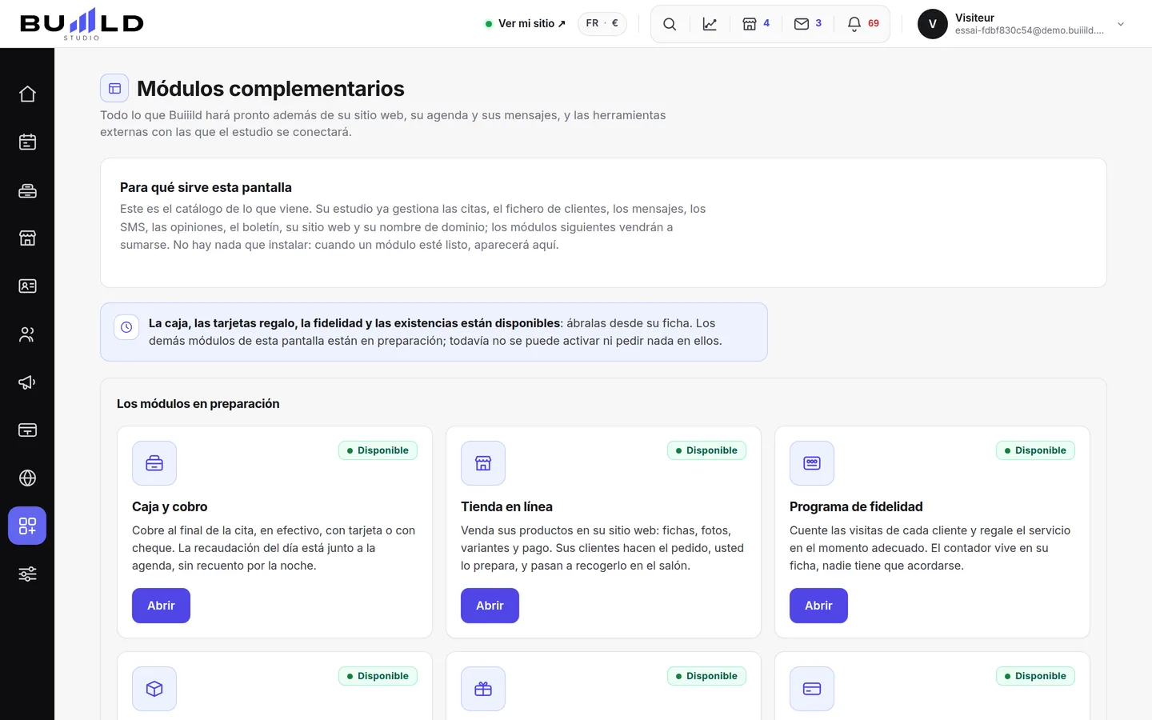Click the Caja y cobro module icon
The width and height of the screenshot is (1152, 720).
(x=154, y=463)
